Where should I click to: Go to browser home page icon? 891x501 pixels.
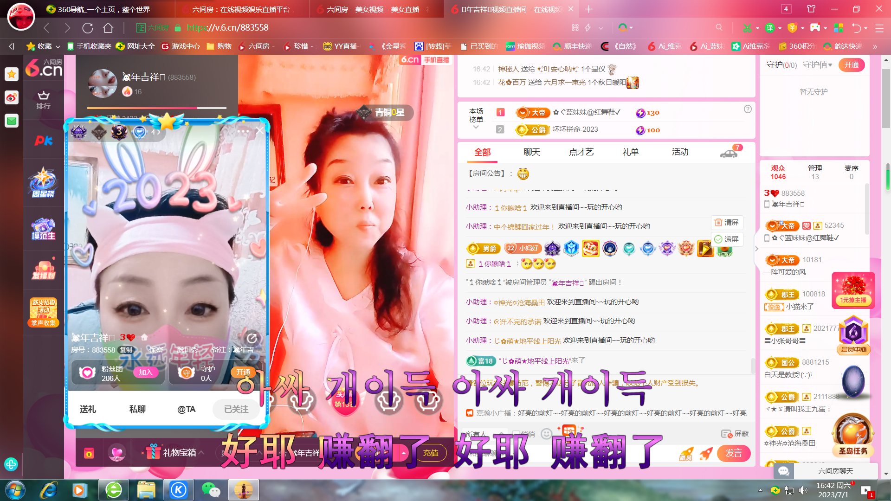pos(108,28)
